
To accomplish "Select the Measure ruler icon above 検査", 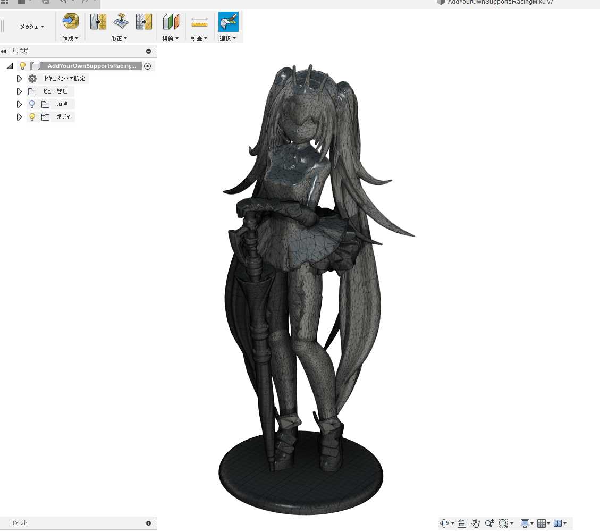I will click(199, 22).
